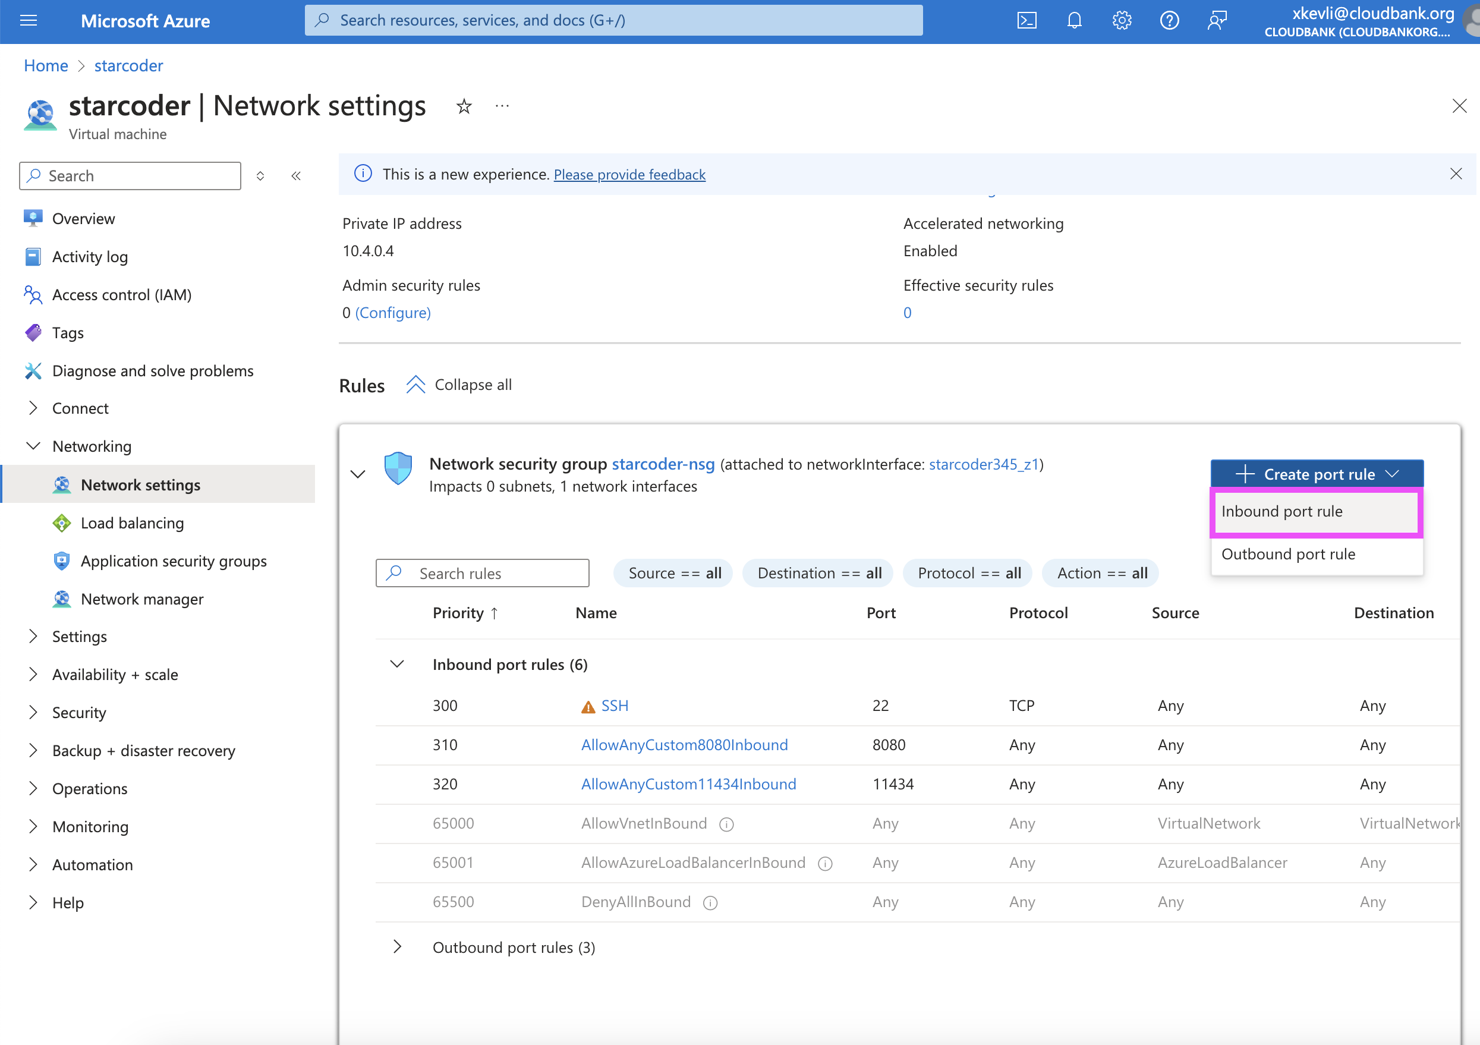1480x1045 pixels.
Task: Collapse the sidebar with double chevron icon
Action: tap(296, 176)
